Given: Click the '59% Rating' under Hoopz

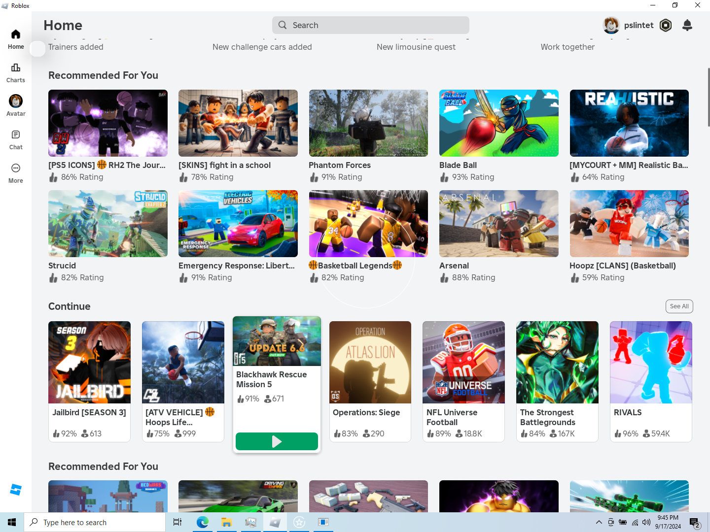Looking at the screenshot, I should coord(603,277).
